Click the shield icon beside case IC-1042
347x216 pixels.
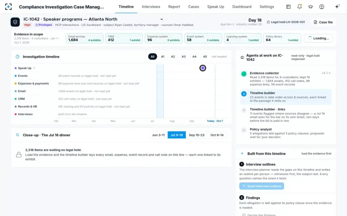pyautogui.click(x=15, y=22)
